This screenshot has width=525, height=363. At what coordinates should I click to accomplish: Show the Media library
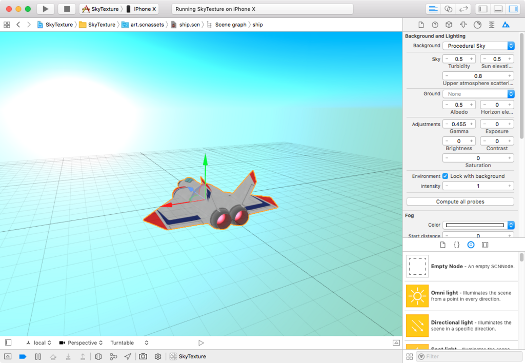485,245
